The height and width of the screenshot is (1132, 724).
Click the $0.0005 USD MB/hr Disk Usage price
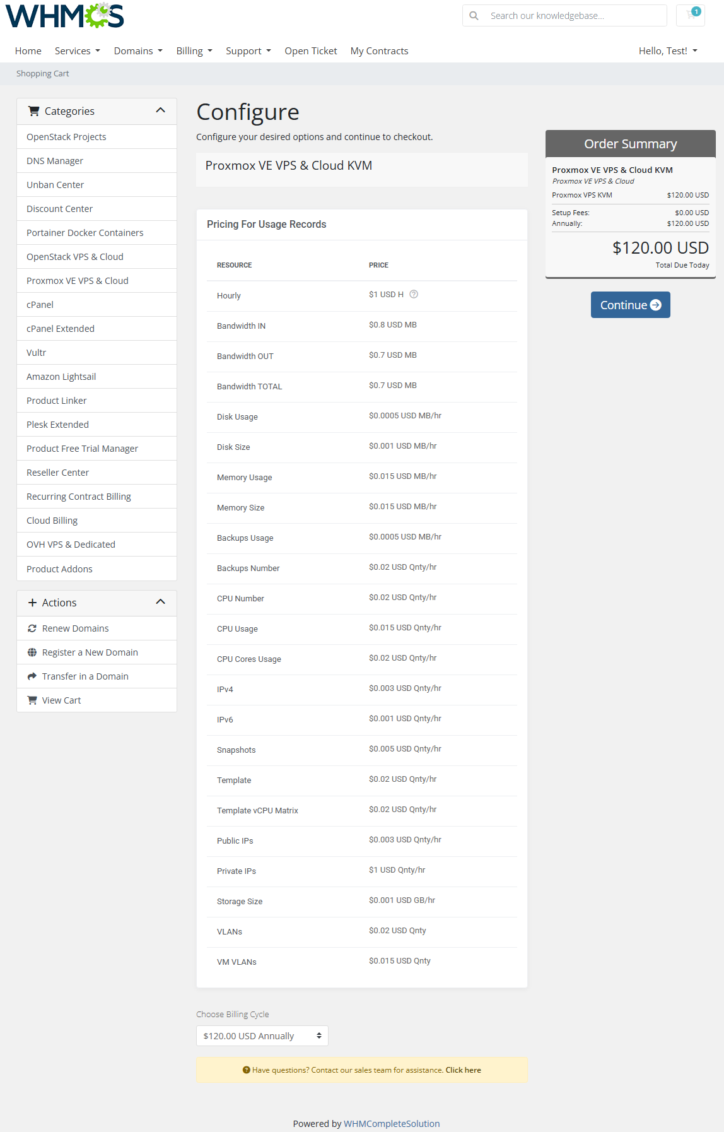pos(406,416)
